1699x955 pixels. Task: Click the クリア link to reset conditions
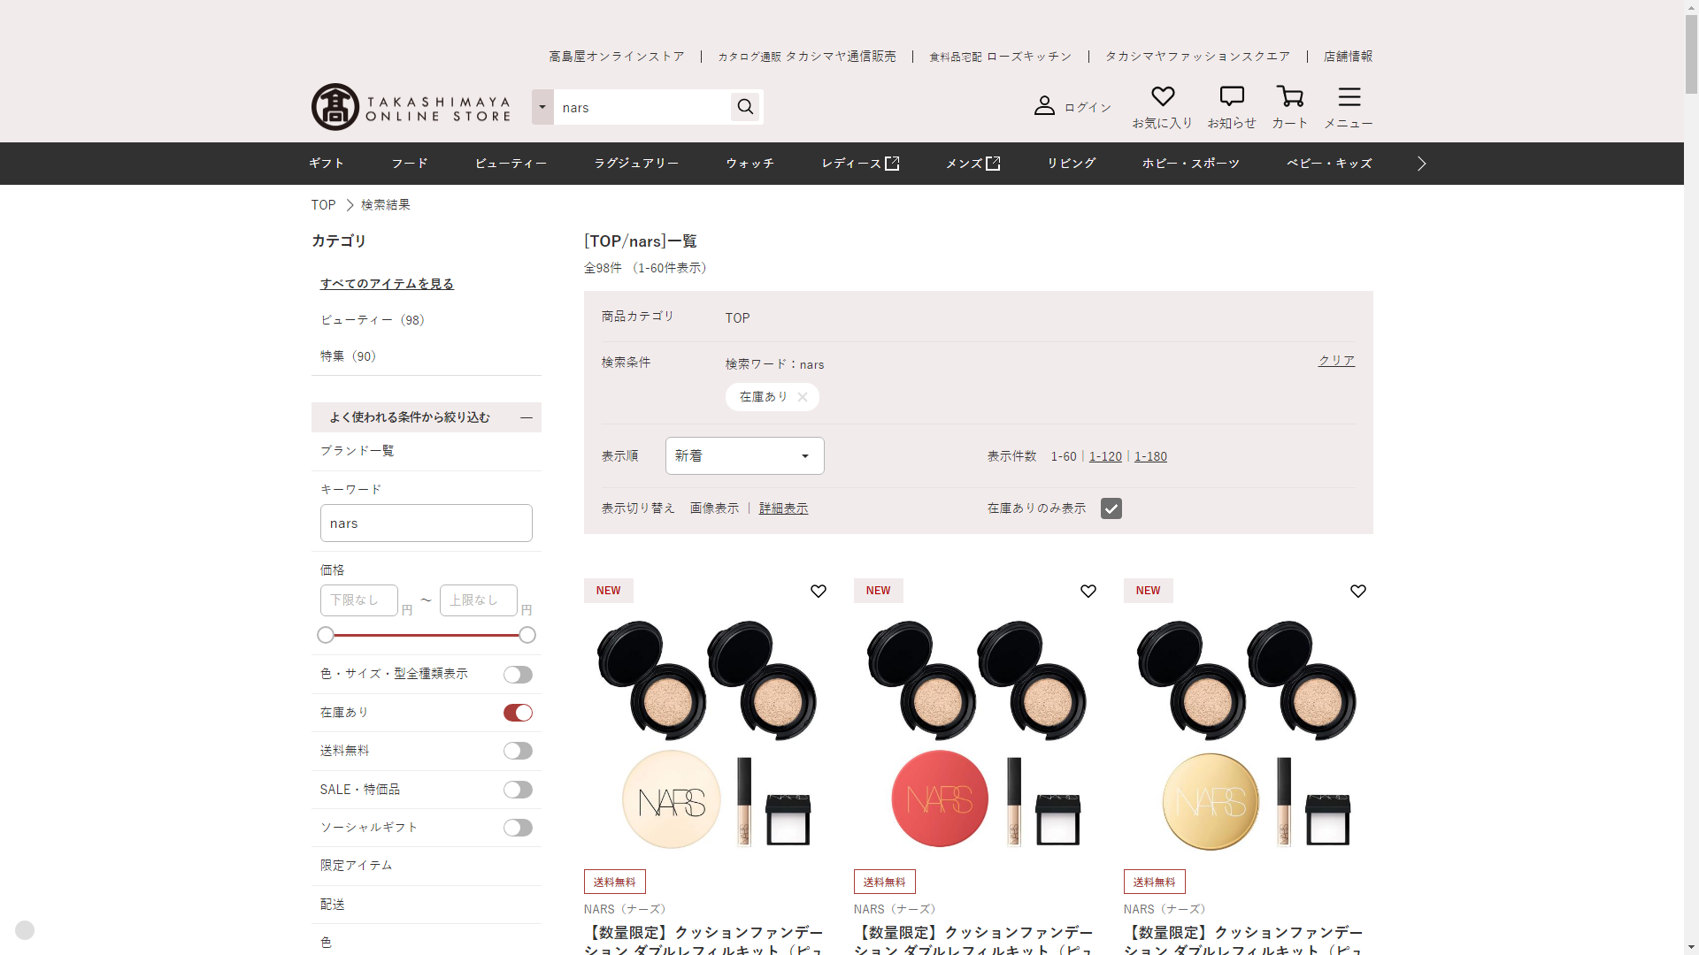click(x=1336, y=361)
